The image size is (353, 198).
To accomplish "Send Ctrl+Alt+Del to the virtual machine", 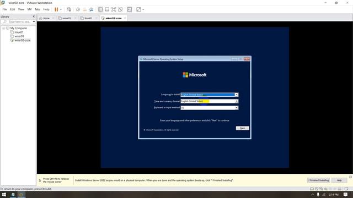I will click(69, 9).
